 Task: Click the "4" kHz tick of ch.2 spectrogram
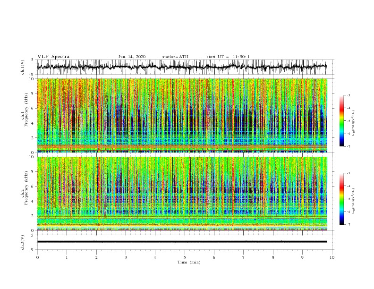click(x=33, y=201)
